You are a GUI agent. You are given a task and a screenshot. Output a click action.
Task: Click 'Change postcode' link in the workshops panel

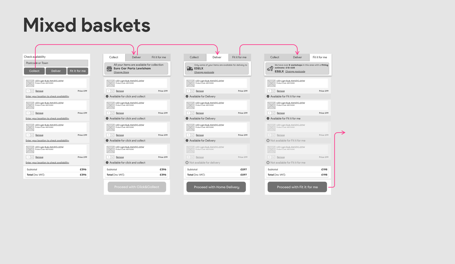295,71
